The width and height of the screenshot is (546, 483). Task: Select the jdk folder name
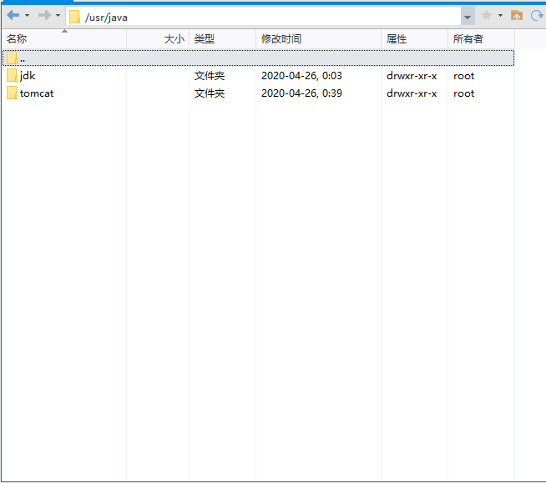click(x=28, y=76)
